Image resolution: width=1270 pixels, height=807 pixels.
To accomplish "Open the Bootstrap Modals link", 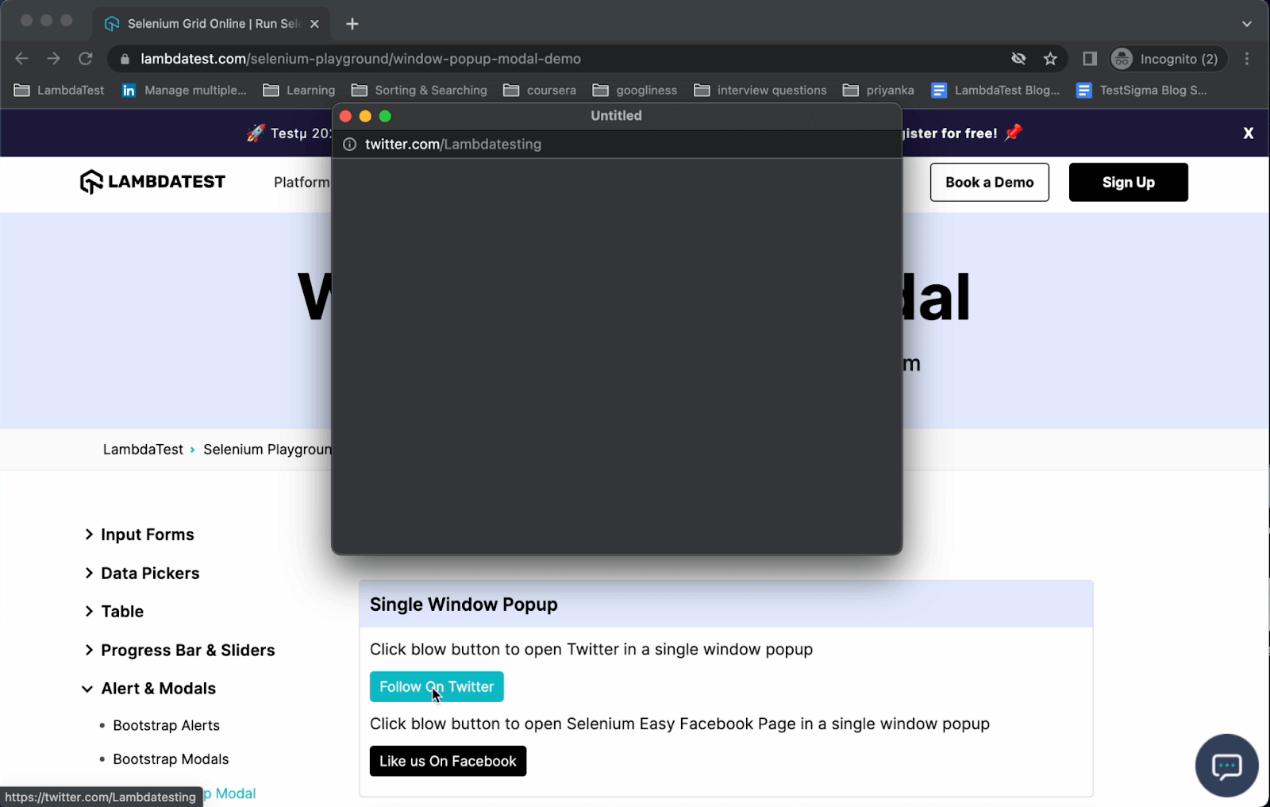I will pos(171,759).
